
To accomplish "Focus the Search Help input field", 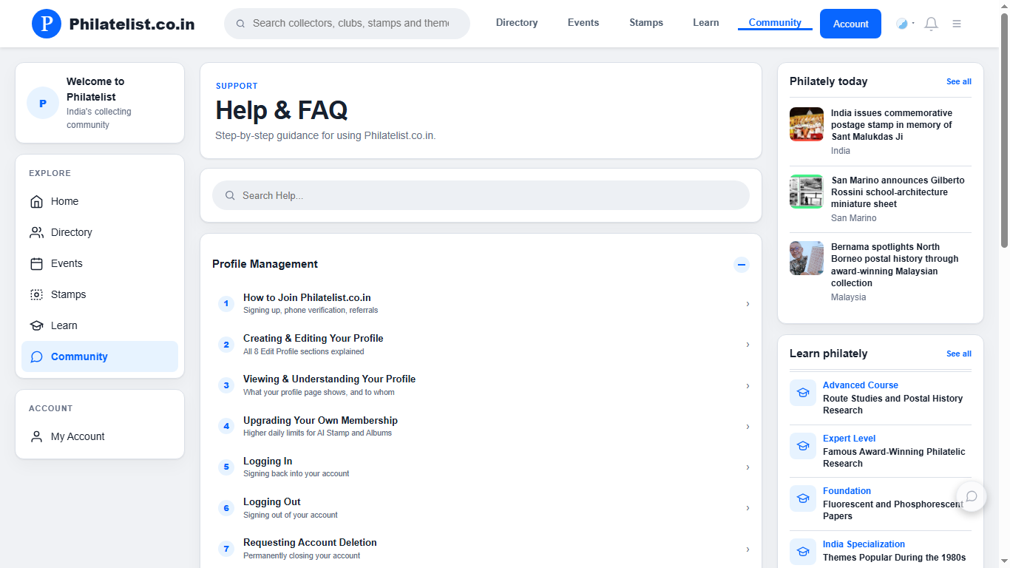I will [481, 195].
